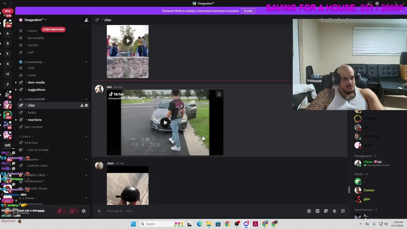The height and width of the screenshot is (229, 407).
Task: Open the suggestions channel
Action: coord(53,90)
